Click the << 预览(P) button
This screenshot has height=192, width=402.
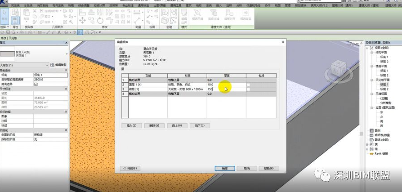pyautogui.click(x=130, y=169)
